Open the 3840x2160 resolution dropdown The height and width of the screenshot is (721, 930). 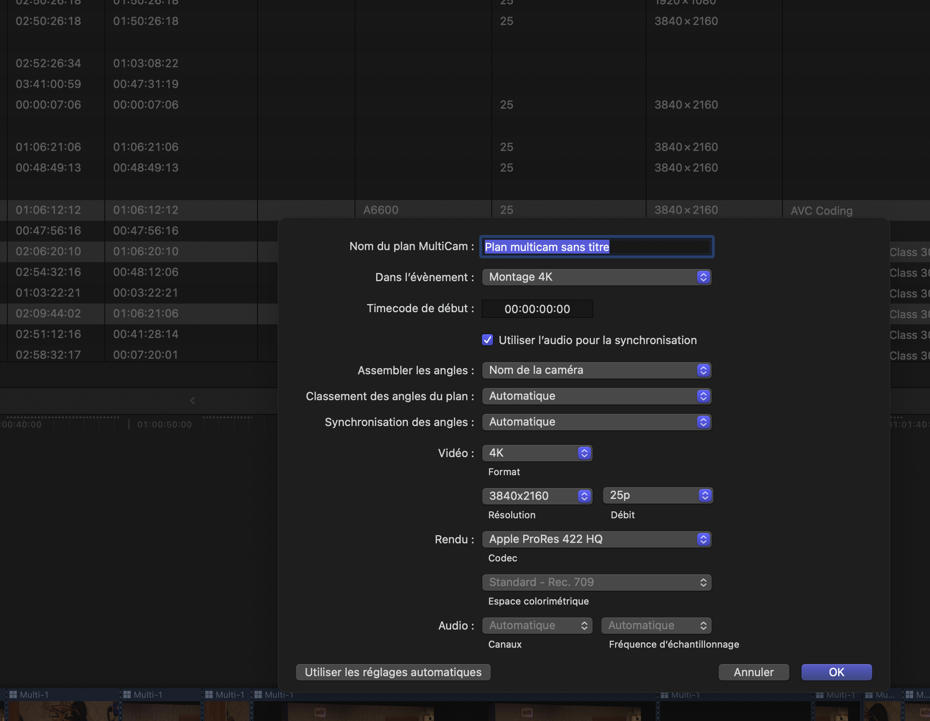click(537, 496)
